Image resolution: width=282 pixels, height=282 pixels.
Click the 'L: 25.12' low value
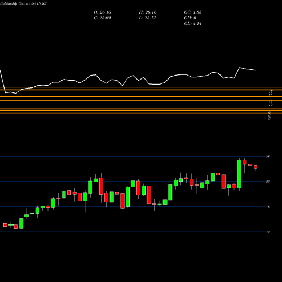click(x=147, y=18)
